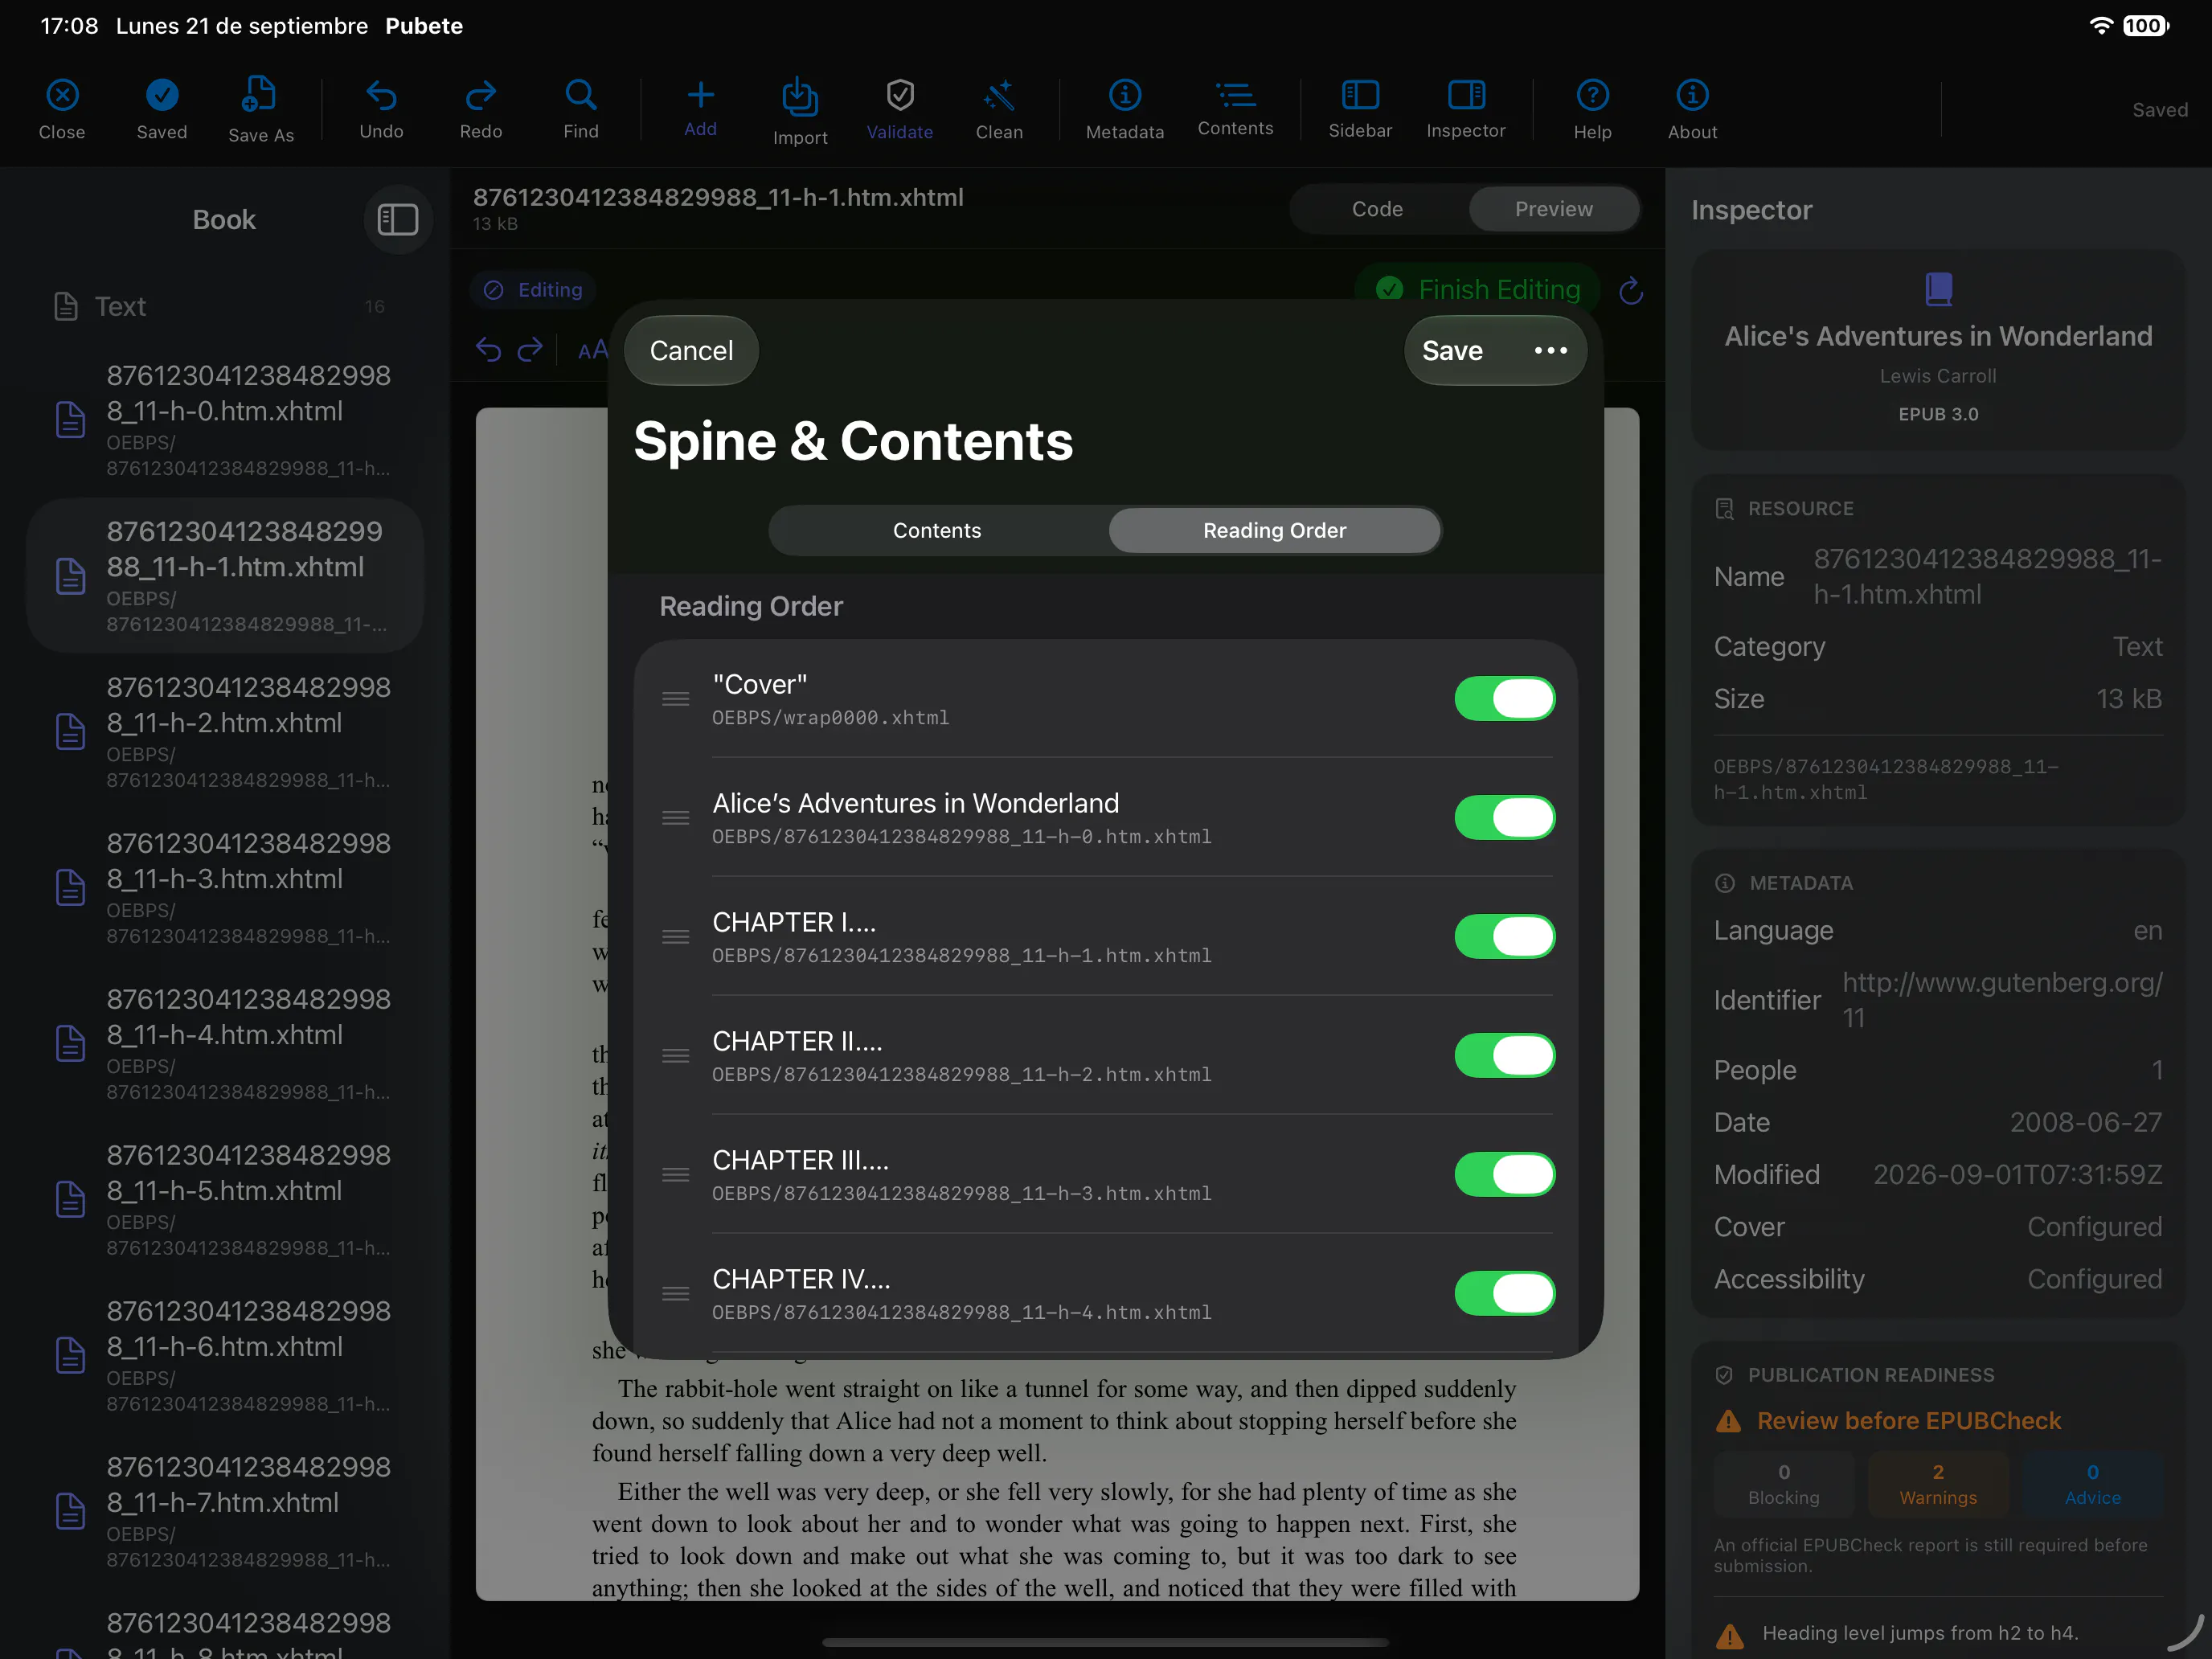Click the refresh preview icon
Screen dimensions: 2212x1659
click(1630, 291)
